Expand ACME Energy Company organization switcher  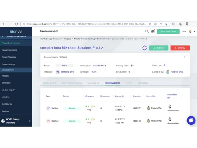coord(16,121)
